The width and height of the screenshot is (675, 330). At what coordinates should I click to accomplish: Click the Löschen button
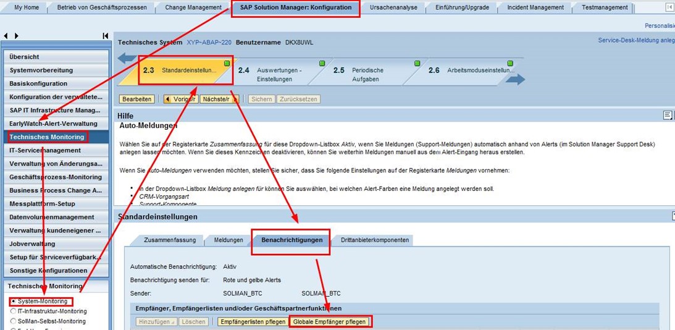coord(193,322)
